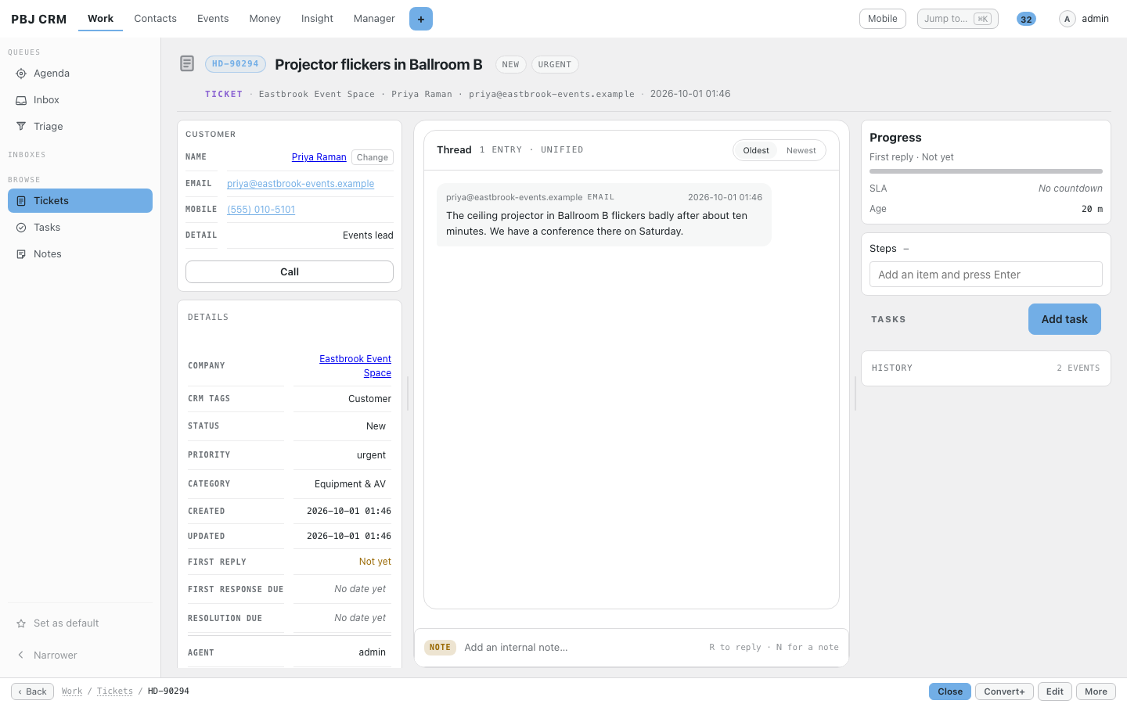Expand the History events panel
Image resolution: width=1127 pixels, height=704 pixels.
coord(986,368)
